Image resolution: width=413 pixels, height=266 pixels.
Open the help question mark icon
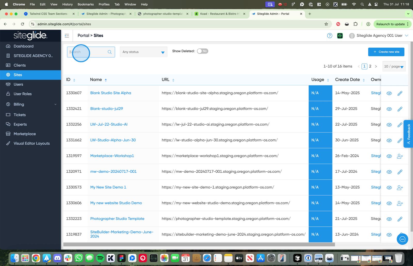[x=330, y=36]
